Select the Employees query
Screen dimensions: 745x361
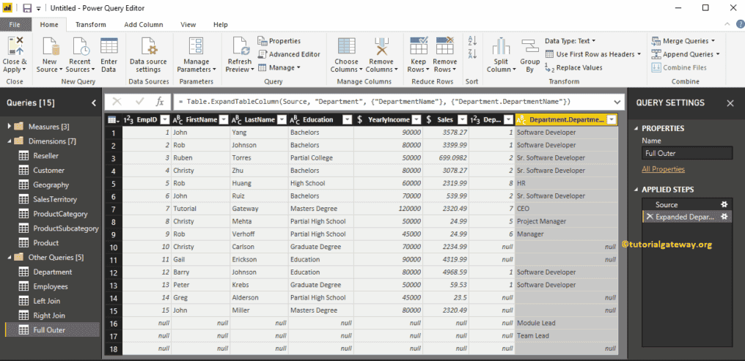51,286
